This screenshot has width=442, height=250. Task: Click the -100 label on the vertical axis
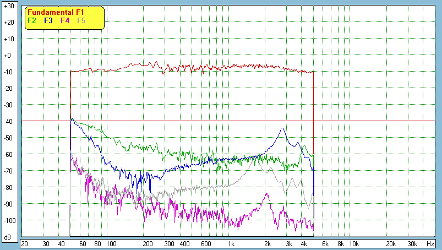point(8,220)
